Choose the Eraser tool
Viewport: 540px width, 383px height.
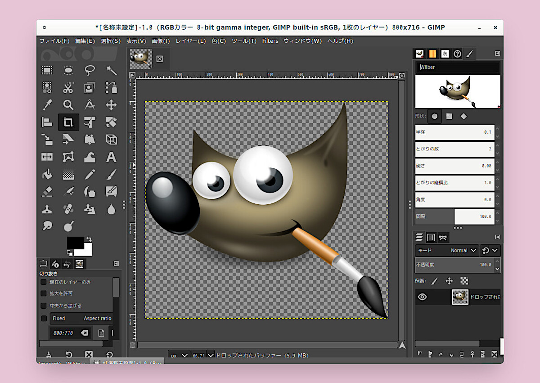[x=47, y=191]
